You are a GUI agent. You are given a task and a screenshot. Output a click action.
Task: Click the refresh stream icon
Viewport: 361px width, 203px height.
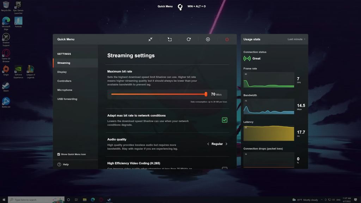tap(189, 39)
